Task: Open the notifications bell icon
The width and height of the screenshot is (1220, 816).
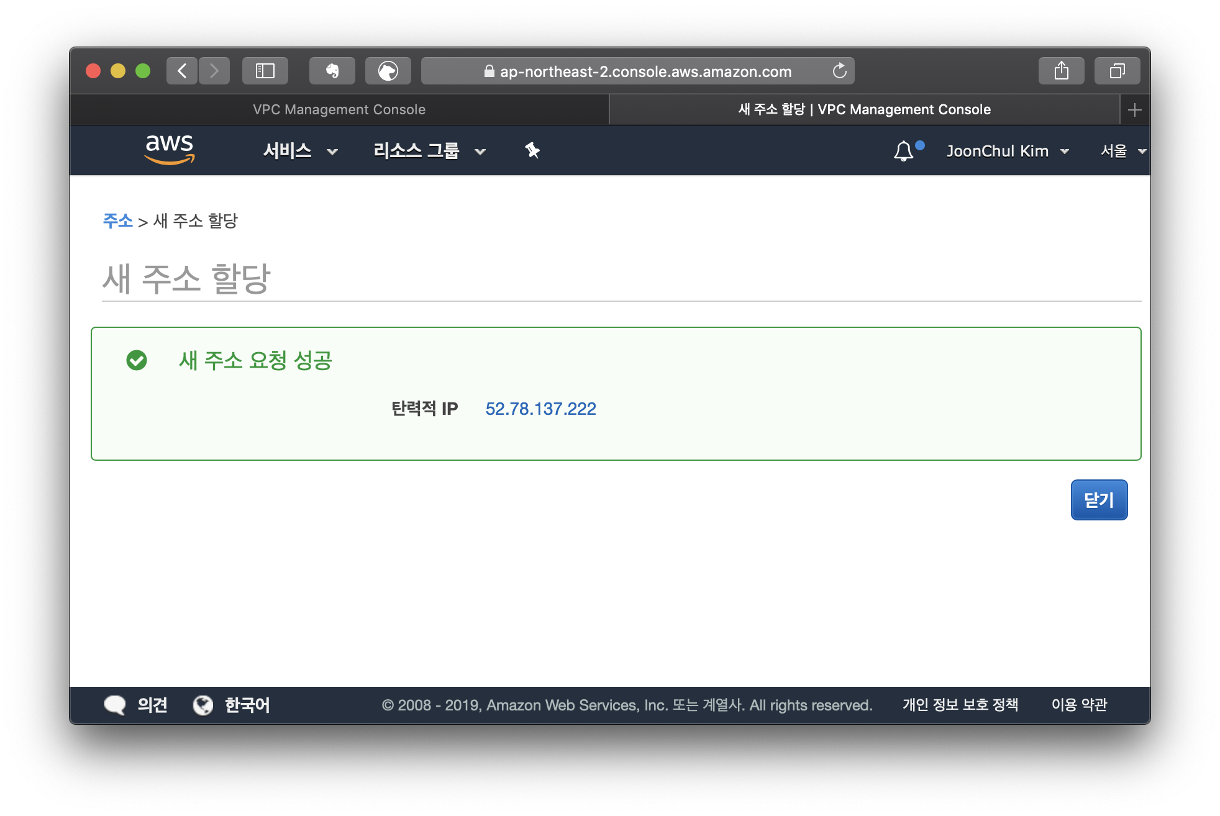Action: click(904, 151)
